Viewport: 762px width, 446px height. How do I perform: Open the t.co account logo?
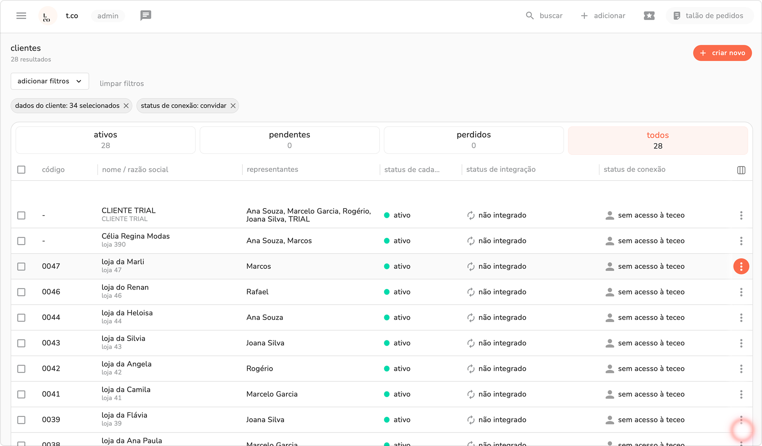pos(47,16)
